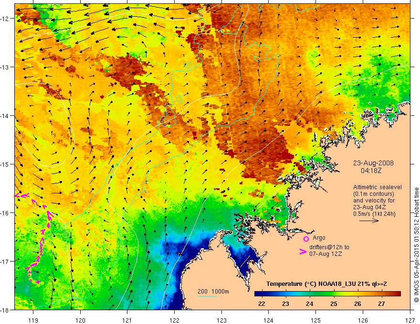Click the 'drifters@12h to' legend text
Viewport: 420px width, 324px height.
[329, 247]
